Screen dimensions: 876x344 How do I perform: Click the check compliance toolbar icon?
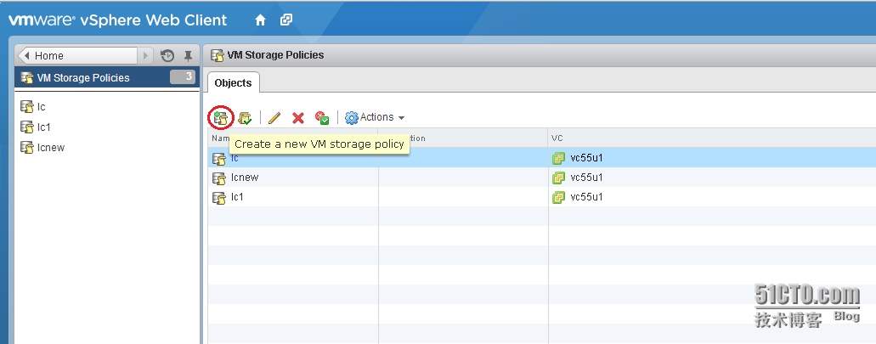click(x=322, y=118)
